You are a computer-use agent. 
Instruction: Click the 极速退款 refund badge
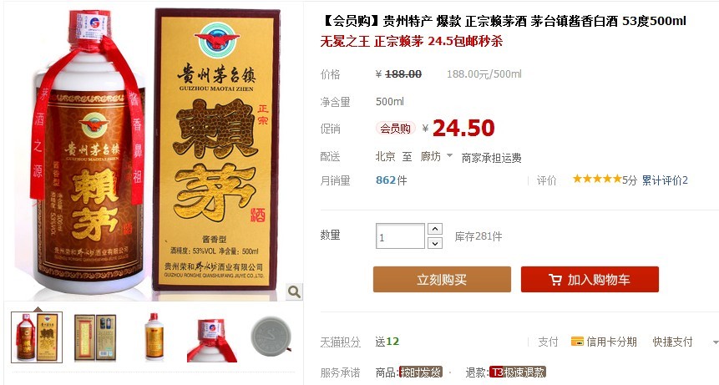tap(518, 372)
